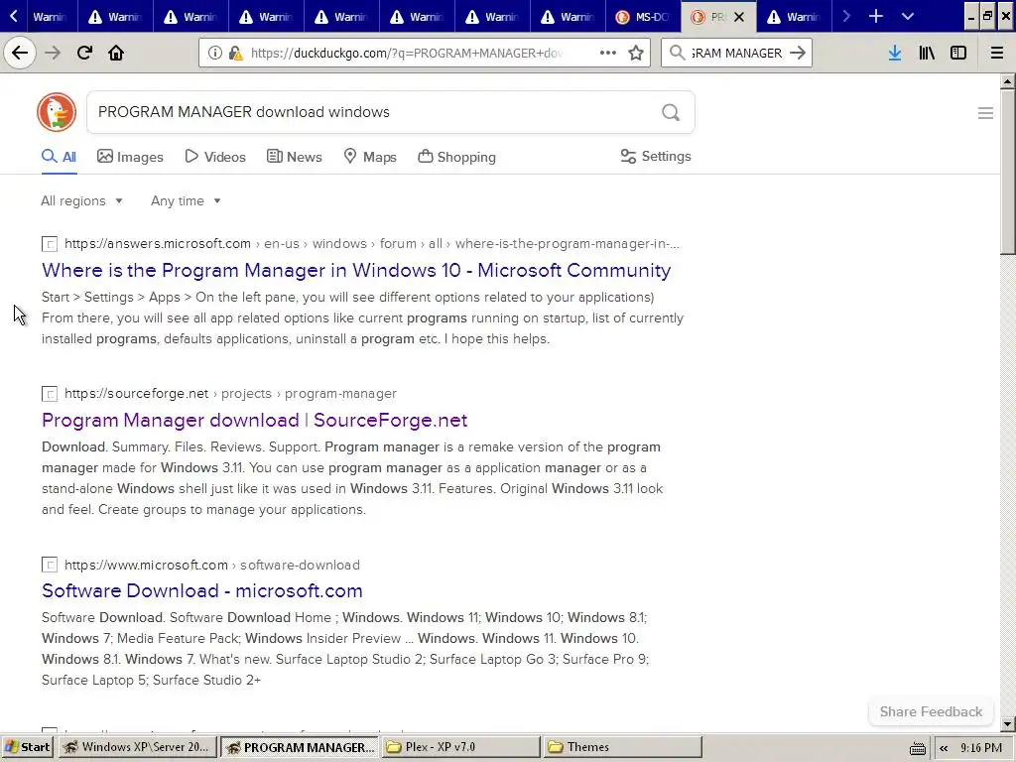The height and width of the screenshot is (762, 1016).
Task: Click the https://www.microsoft.com result URL
Action: pos(147,565)
